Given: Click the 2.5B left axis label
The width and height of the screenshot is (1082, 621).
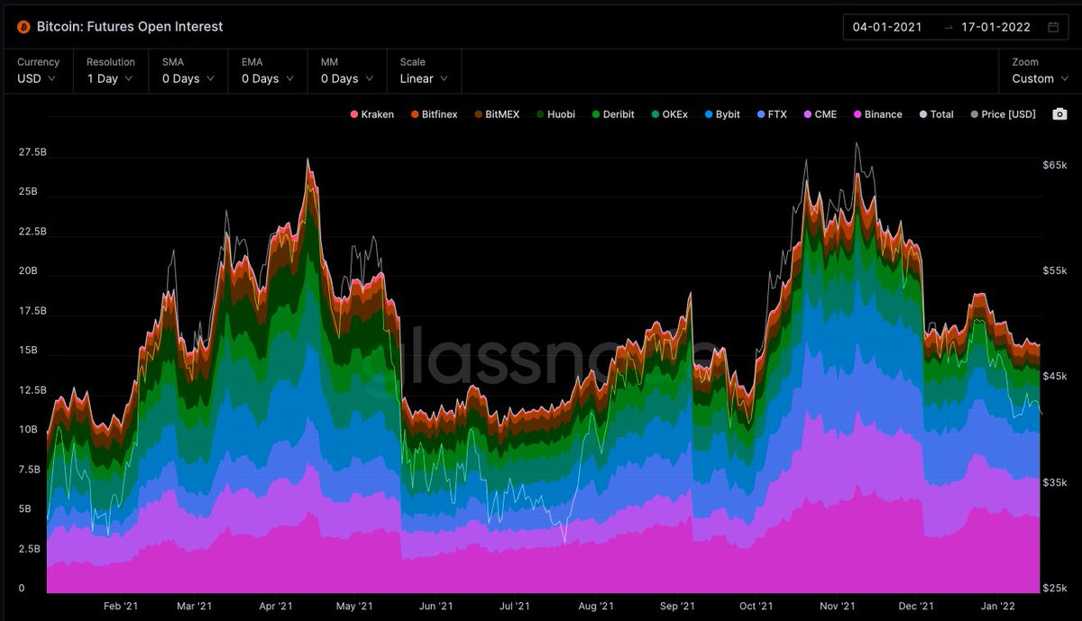Looking at the screenshot, I should coord(31,549).
